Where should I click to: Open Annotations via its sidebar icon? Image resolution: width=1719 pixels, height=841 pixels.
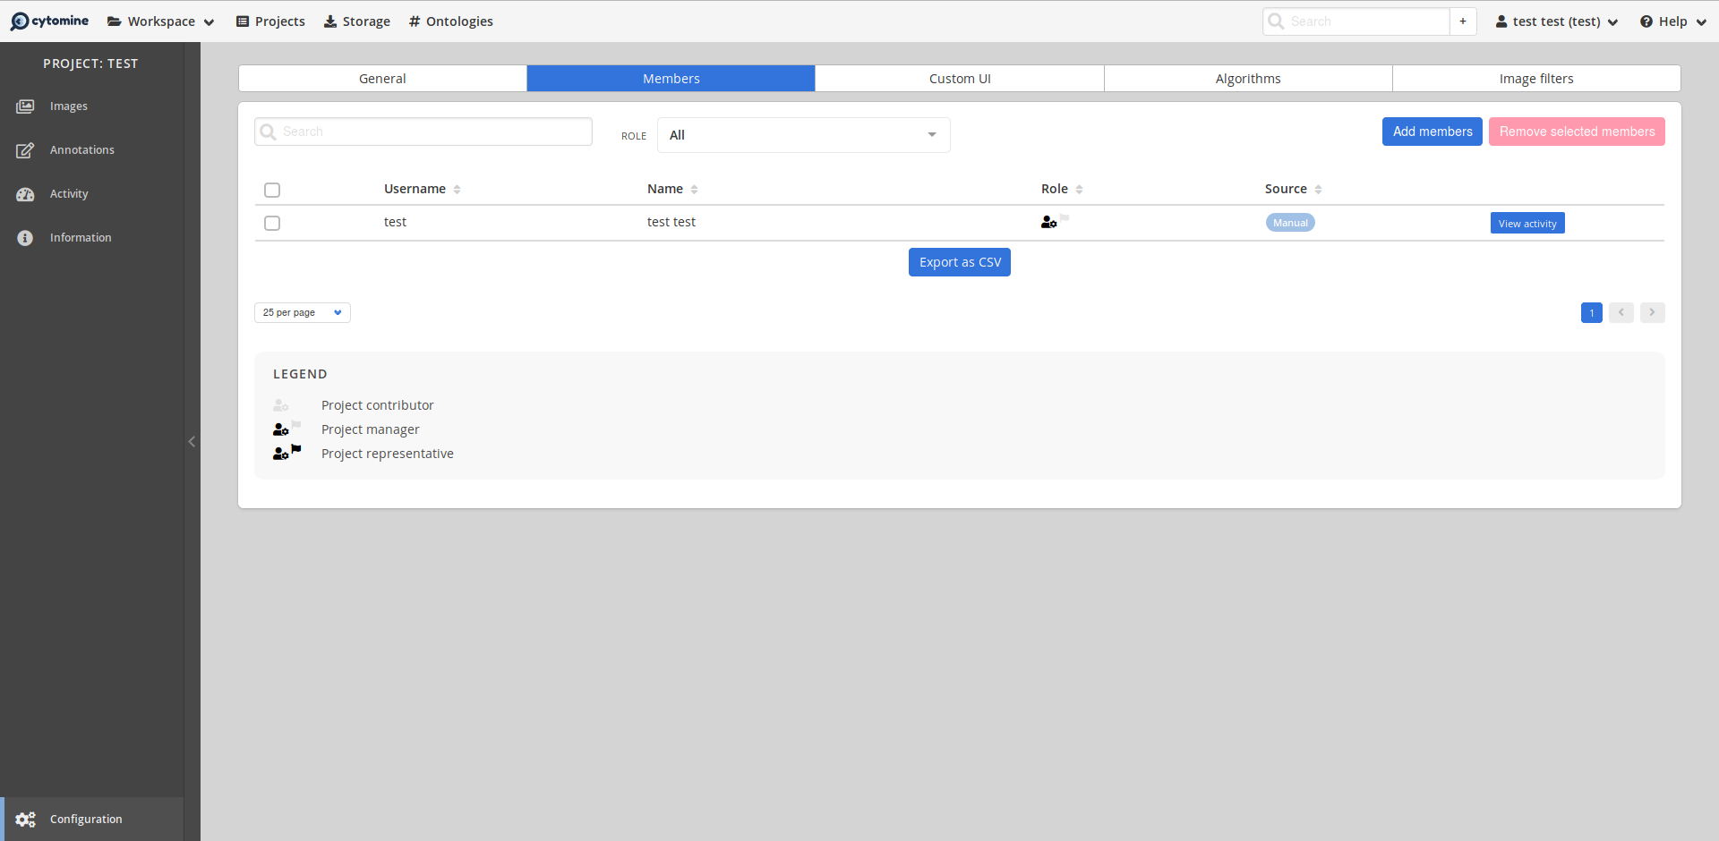pos(25,150)
